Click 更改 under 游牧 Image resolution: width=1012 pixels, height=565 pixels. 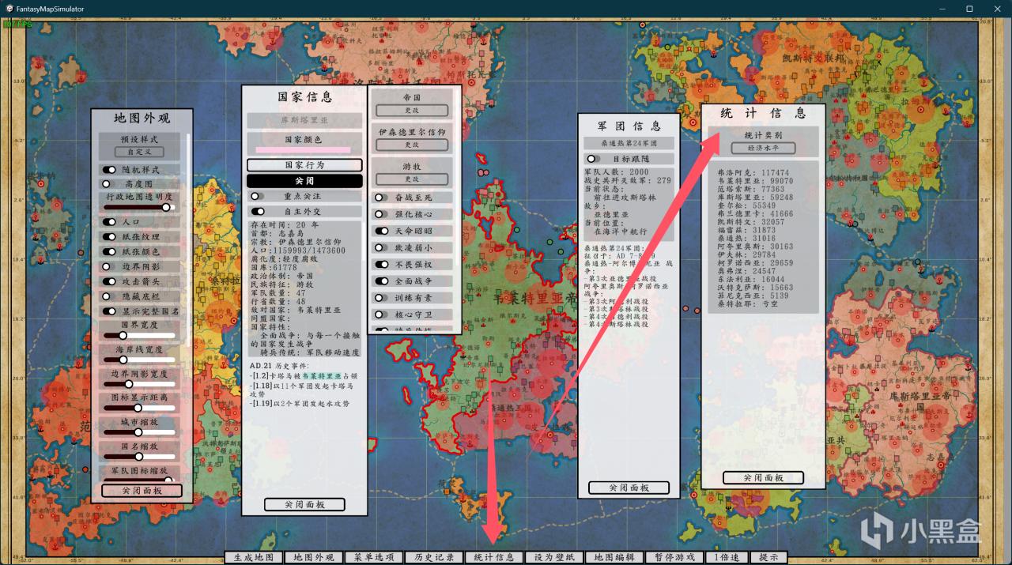(412, 179)
